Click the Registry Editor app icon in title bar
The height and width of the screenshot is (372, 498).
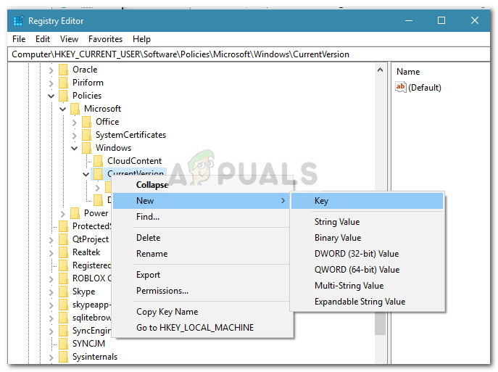click(18, 20)
